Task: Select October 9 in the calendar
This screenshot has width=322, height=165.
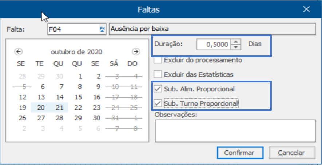Action: [98, 87]
